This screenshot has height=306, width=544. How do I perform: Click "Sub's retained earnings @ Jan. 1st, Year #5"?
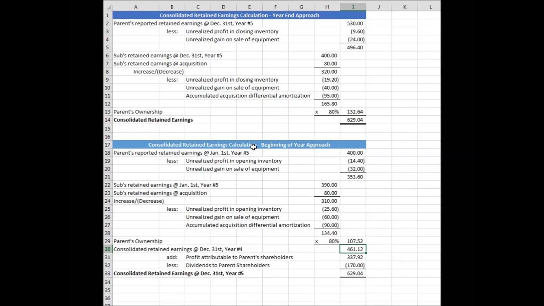pyautogui.click(x=166, y=185)
